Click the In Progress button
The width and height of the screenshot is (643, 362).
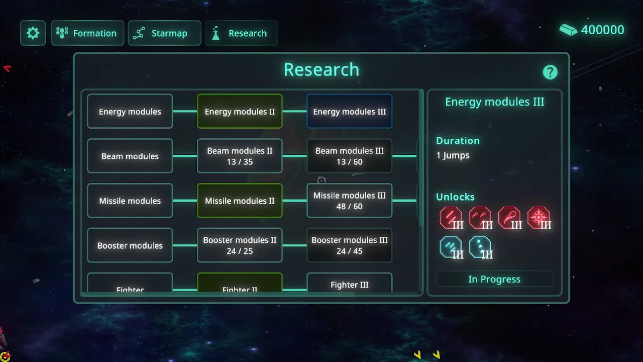(494, 279)
